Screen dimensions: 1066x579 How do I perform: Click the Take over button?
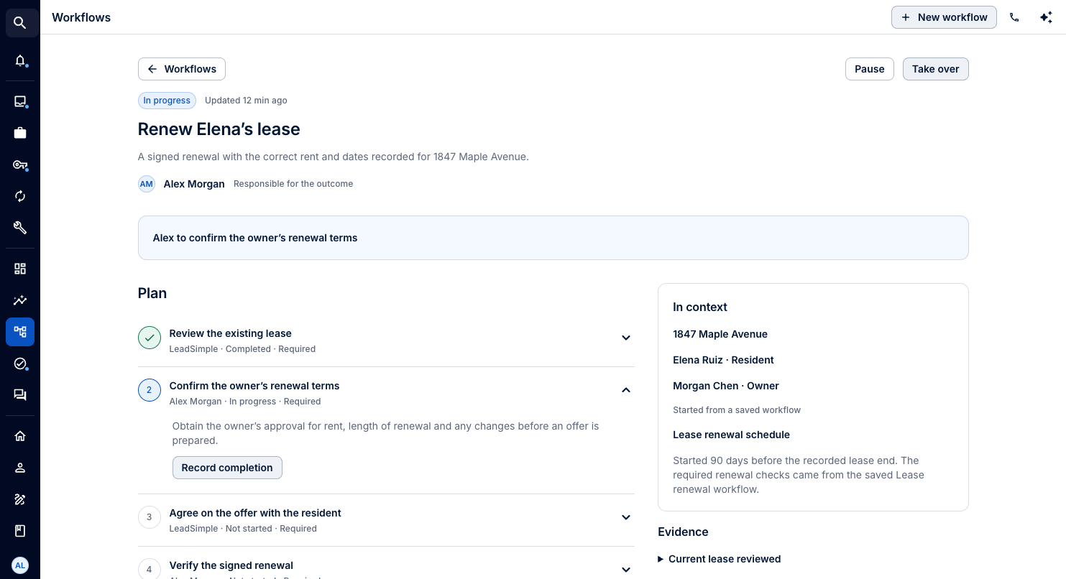[x=936, y=69]
